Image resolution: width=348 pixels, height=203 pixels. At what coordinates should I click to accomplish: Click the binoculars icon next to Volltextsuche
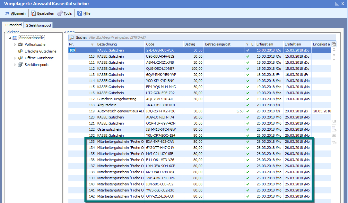pyautogui.click(x=21, y=45)
